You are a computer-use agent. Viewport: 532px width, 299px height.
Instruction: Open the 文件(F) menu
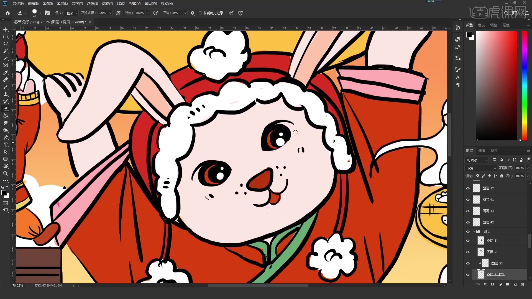[18, 3]
